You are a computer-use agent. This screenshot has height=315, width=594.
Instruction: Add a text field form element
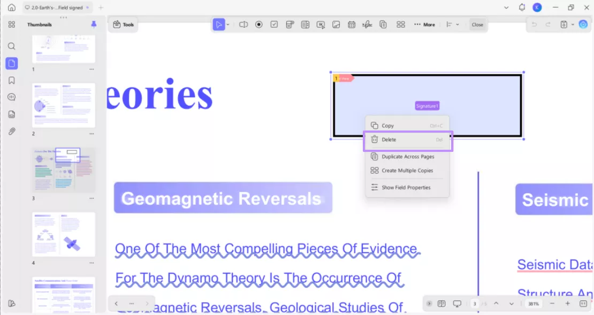click(x=243, y=25)
